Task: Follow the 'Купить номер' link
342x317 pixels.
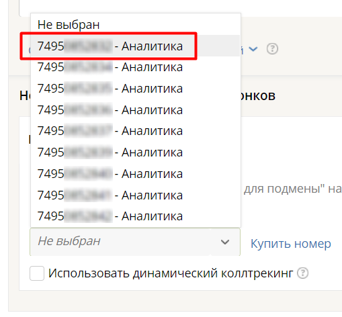Action: coord(290,244)
